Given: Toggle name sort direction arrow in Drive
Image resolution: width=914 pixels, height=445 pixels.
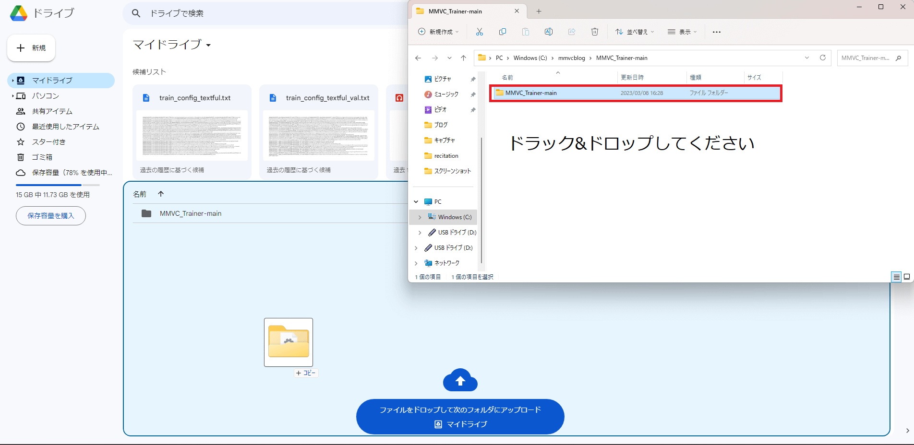Looking at the screenshot, I should 161,194.
